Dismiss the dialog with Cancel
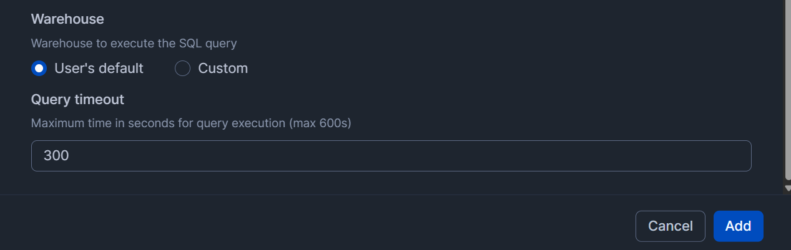This screenshot has width=791, height=250. pyautogui.click(x=670, y=226)
